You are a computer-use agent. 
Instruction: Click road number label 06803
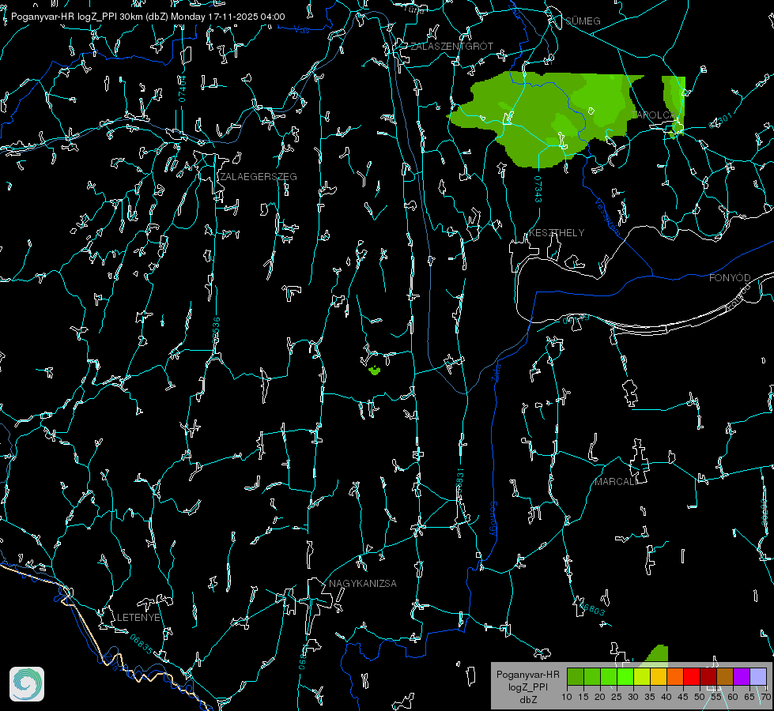pyautogui.click(x=593, y=609)
